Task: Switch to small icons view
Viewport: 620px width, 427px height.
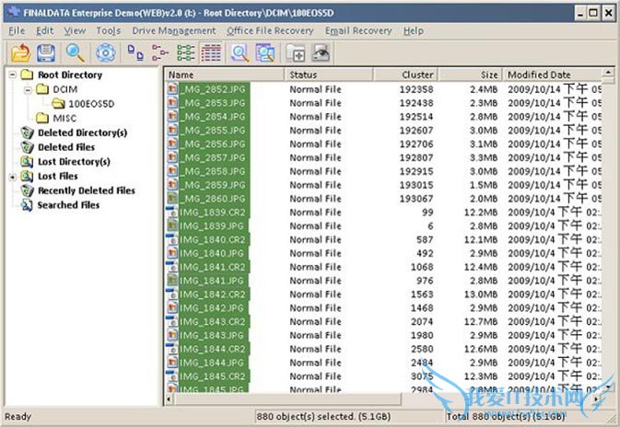Action: [159, 52]
